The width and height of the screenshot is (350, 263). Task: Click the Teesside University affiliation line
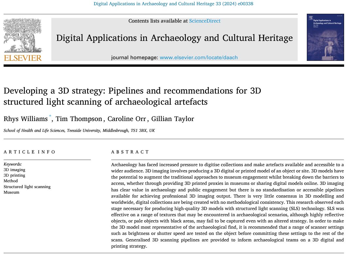click(x=79, y=131)
